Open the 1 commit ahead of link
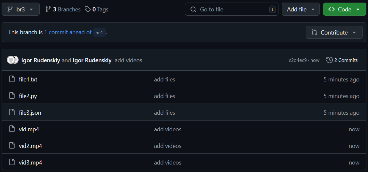The image size is (368, 172). (68, 32)
